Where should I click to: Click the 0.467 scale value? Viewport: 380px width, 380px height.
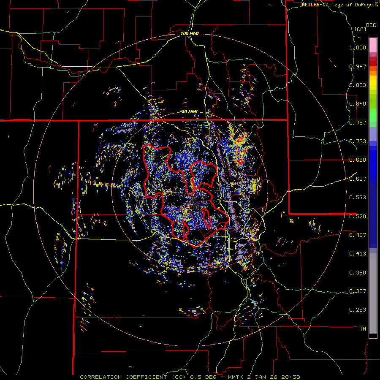point(358,235)
